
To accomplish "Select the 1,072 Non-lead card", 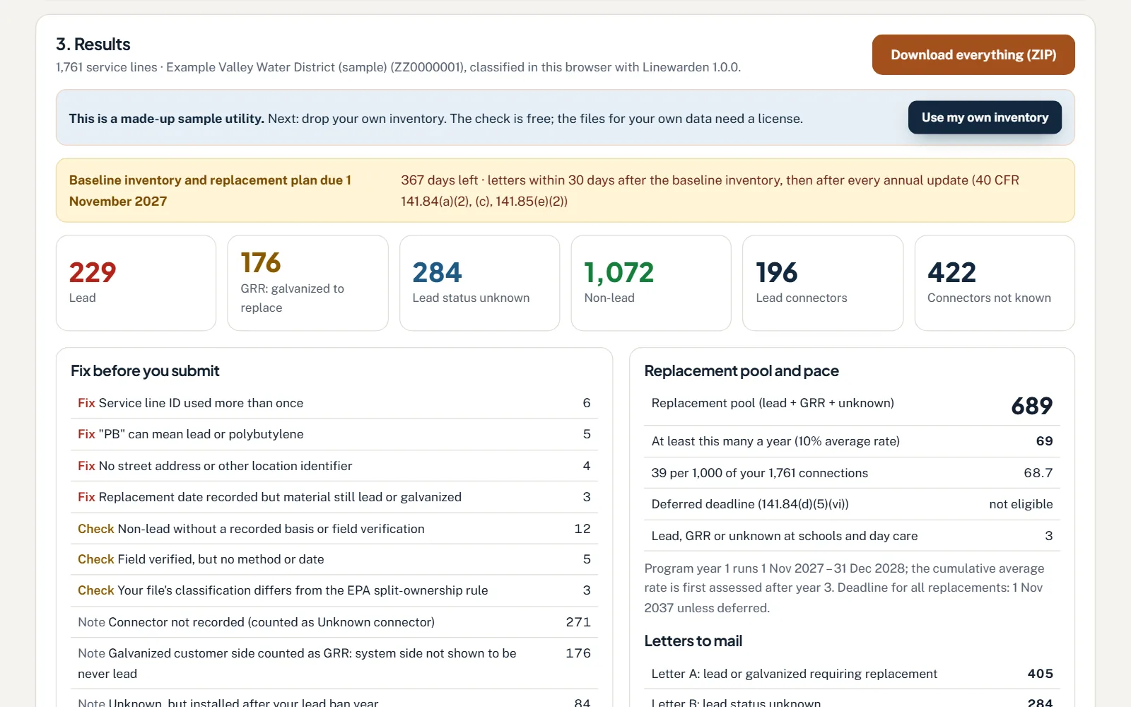I will pos(651,283).
